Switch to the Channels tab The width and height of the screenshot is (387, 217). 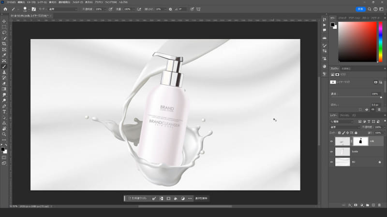(344, 115)
